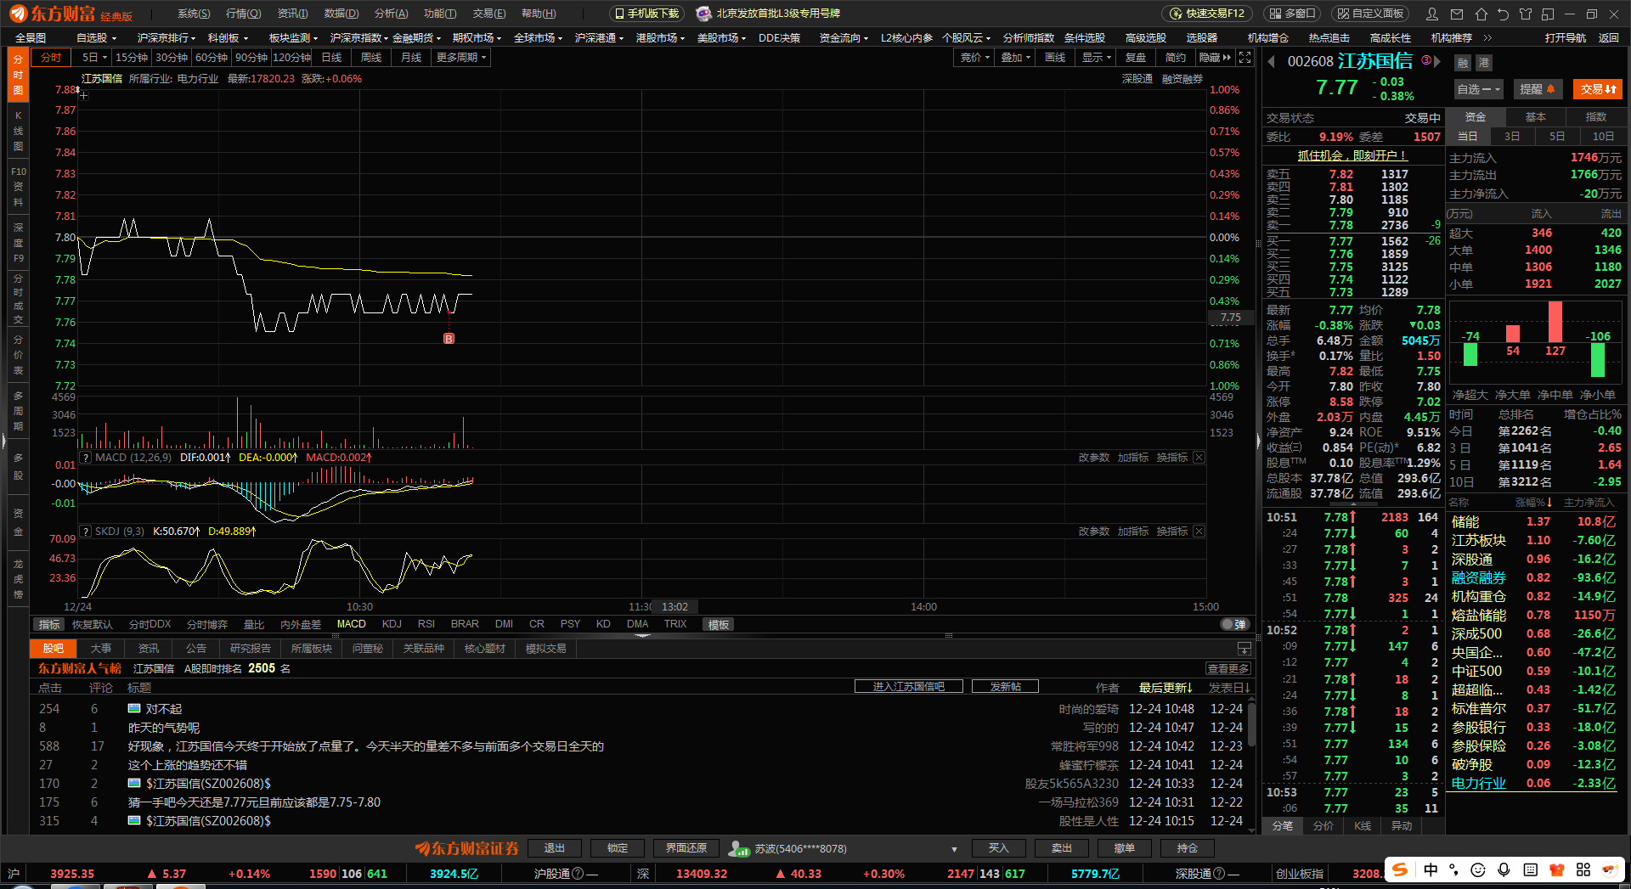This screenshot has height=889, width=1631.
Task: Open the Sogou toolbox grid icon
Action: (x=1583, y=869)
